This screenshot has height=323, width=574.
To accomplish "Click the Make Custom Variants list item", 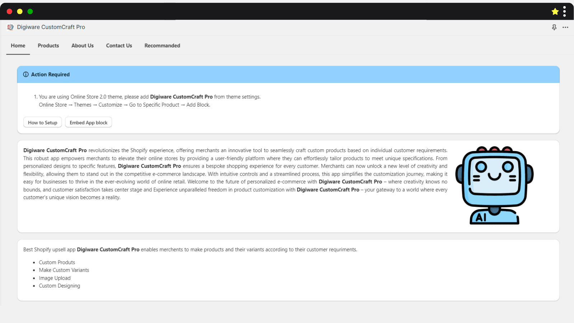I will coord(64,270).
